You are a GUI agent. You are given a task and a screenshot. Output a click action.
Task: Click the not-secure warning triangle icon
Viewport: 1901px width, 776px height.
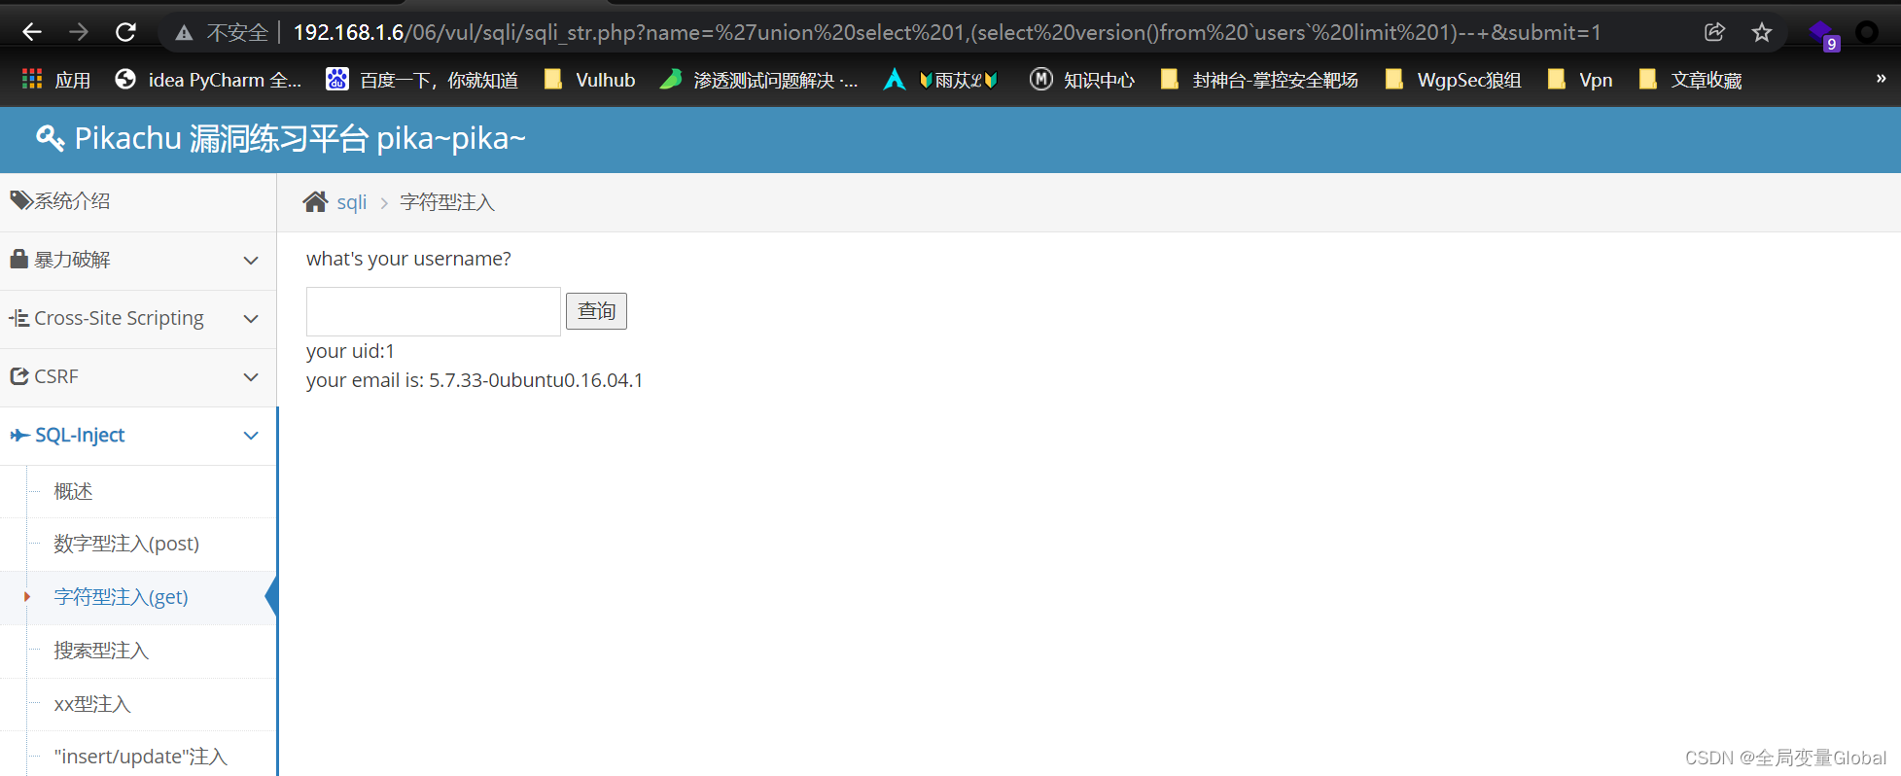(x=184, y=33)
